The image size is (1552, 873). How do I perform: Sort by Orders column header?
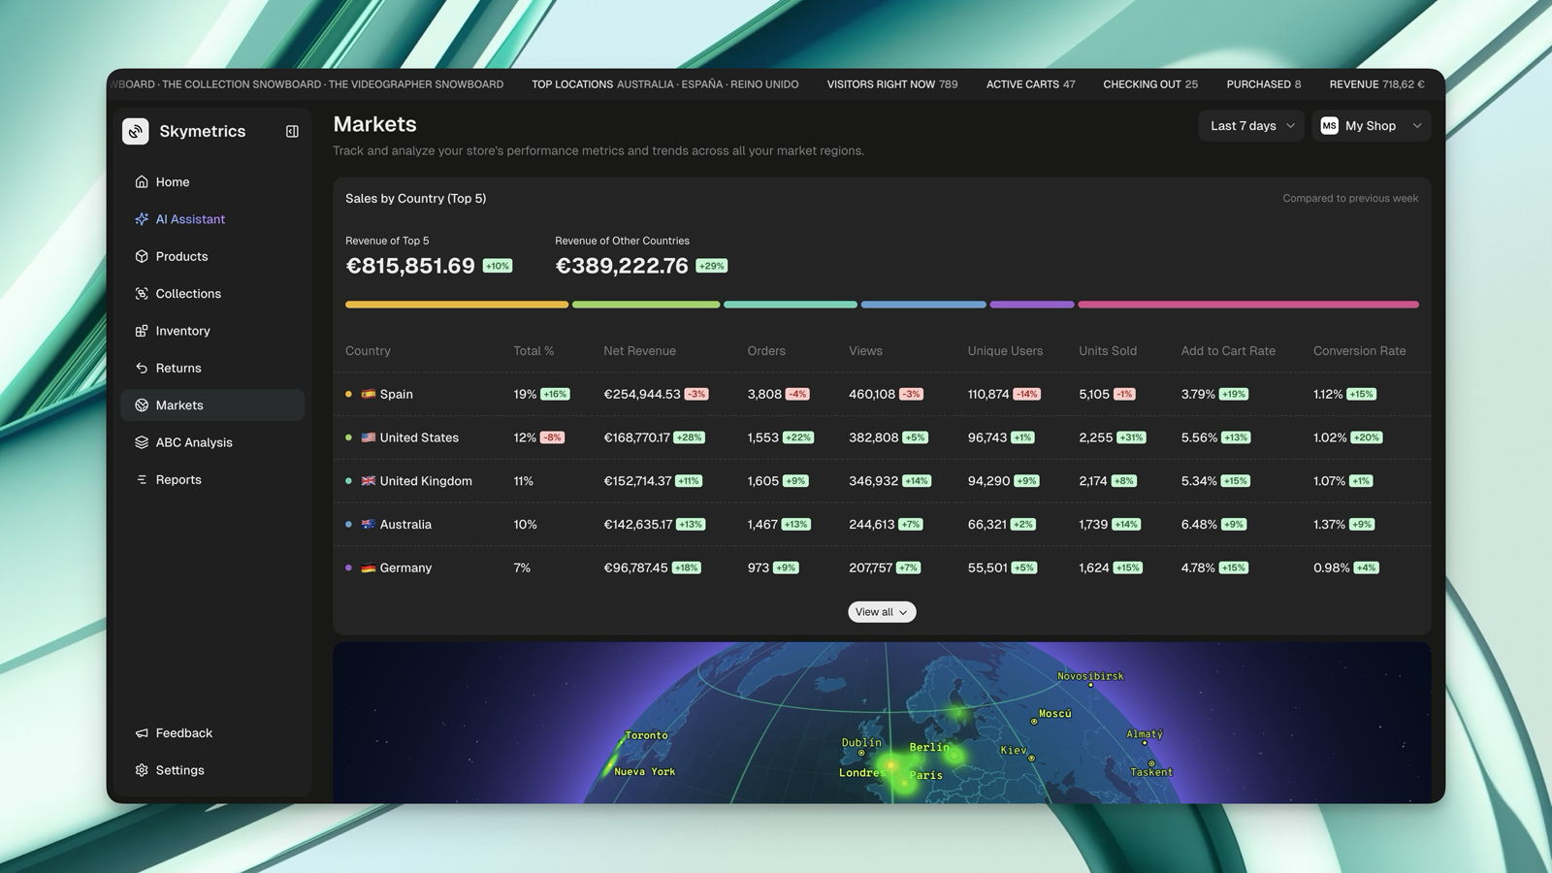[x=766, y=351]
